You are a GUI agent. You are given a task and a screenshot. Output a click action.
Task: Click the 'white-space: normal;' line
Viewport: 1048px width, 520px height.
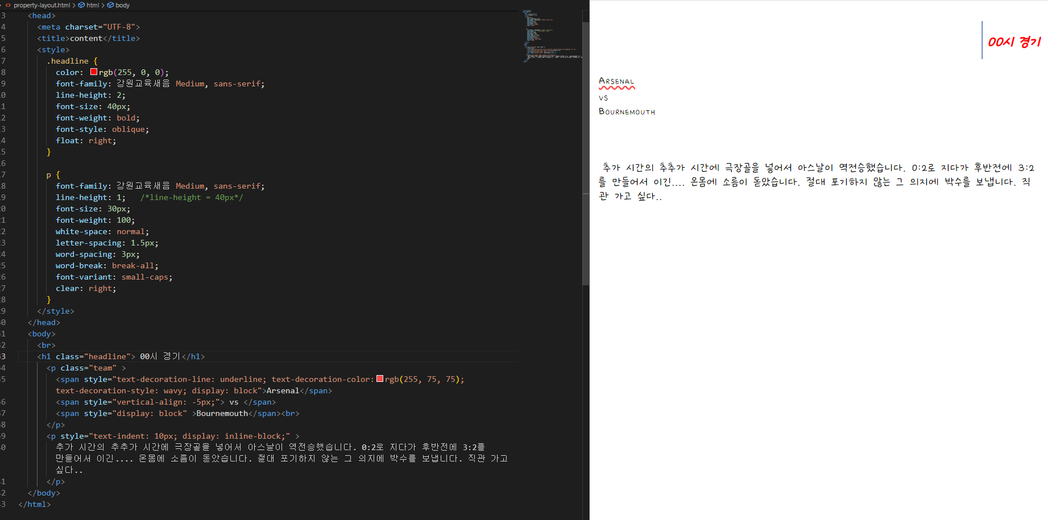[x=102, y=231]
